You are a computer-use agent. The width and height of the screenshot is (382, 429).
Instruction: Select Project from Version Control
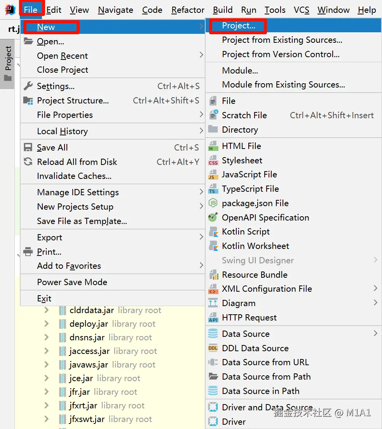(x=281, y=54)
